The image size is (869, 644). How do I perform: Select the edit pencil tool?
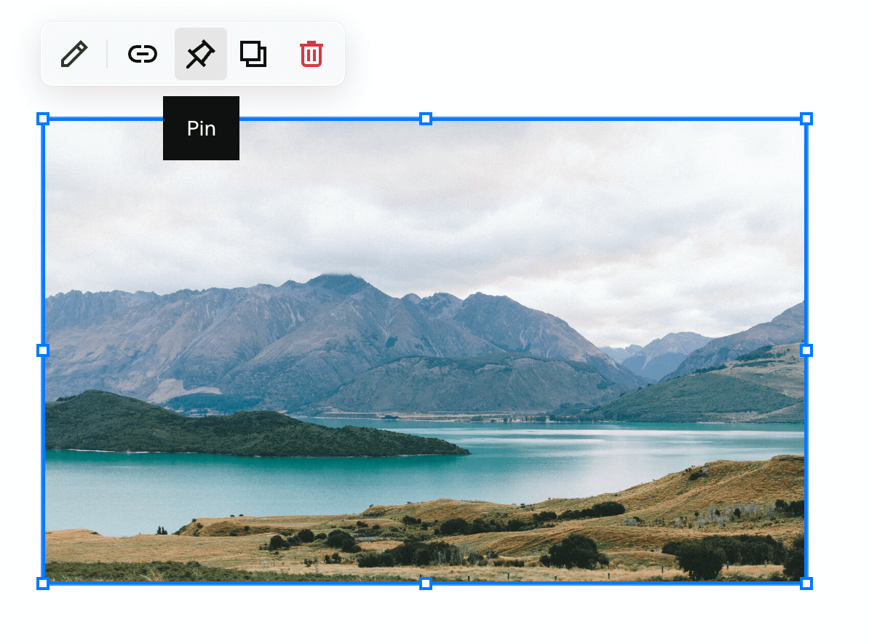click(x=74, y=53)
